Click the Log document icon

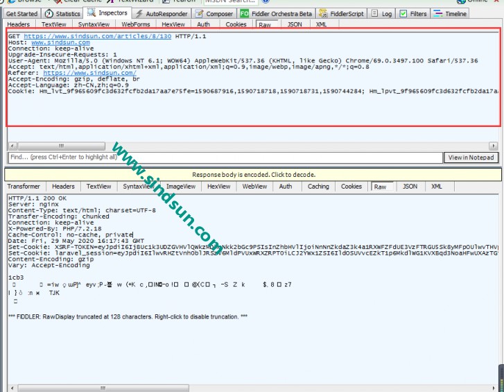[x=374, y=13]
